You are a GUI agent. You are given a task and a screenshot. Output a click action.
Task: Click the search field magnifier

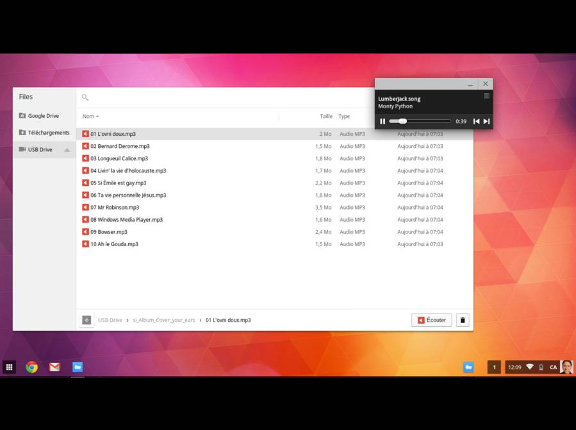pyautogui.click(x=85, y=97)
